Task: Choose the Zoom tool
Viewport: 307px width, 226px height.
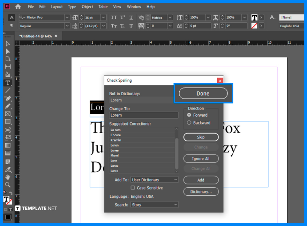Action: click(8, 185)
